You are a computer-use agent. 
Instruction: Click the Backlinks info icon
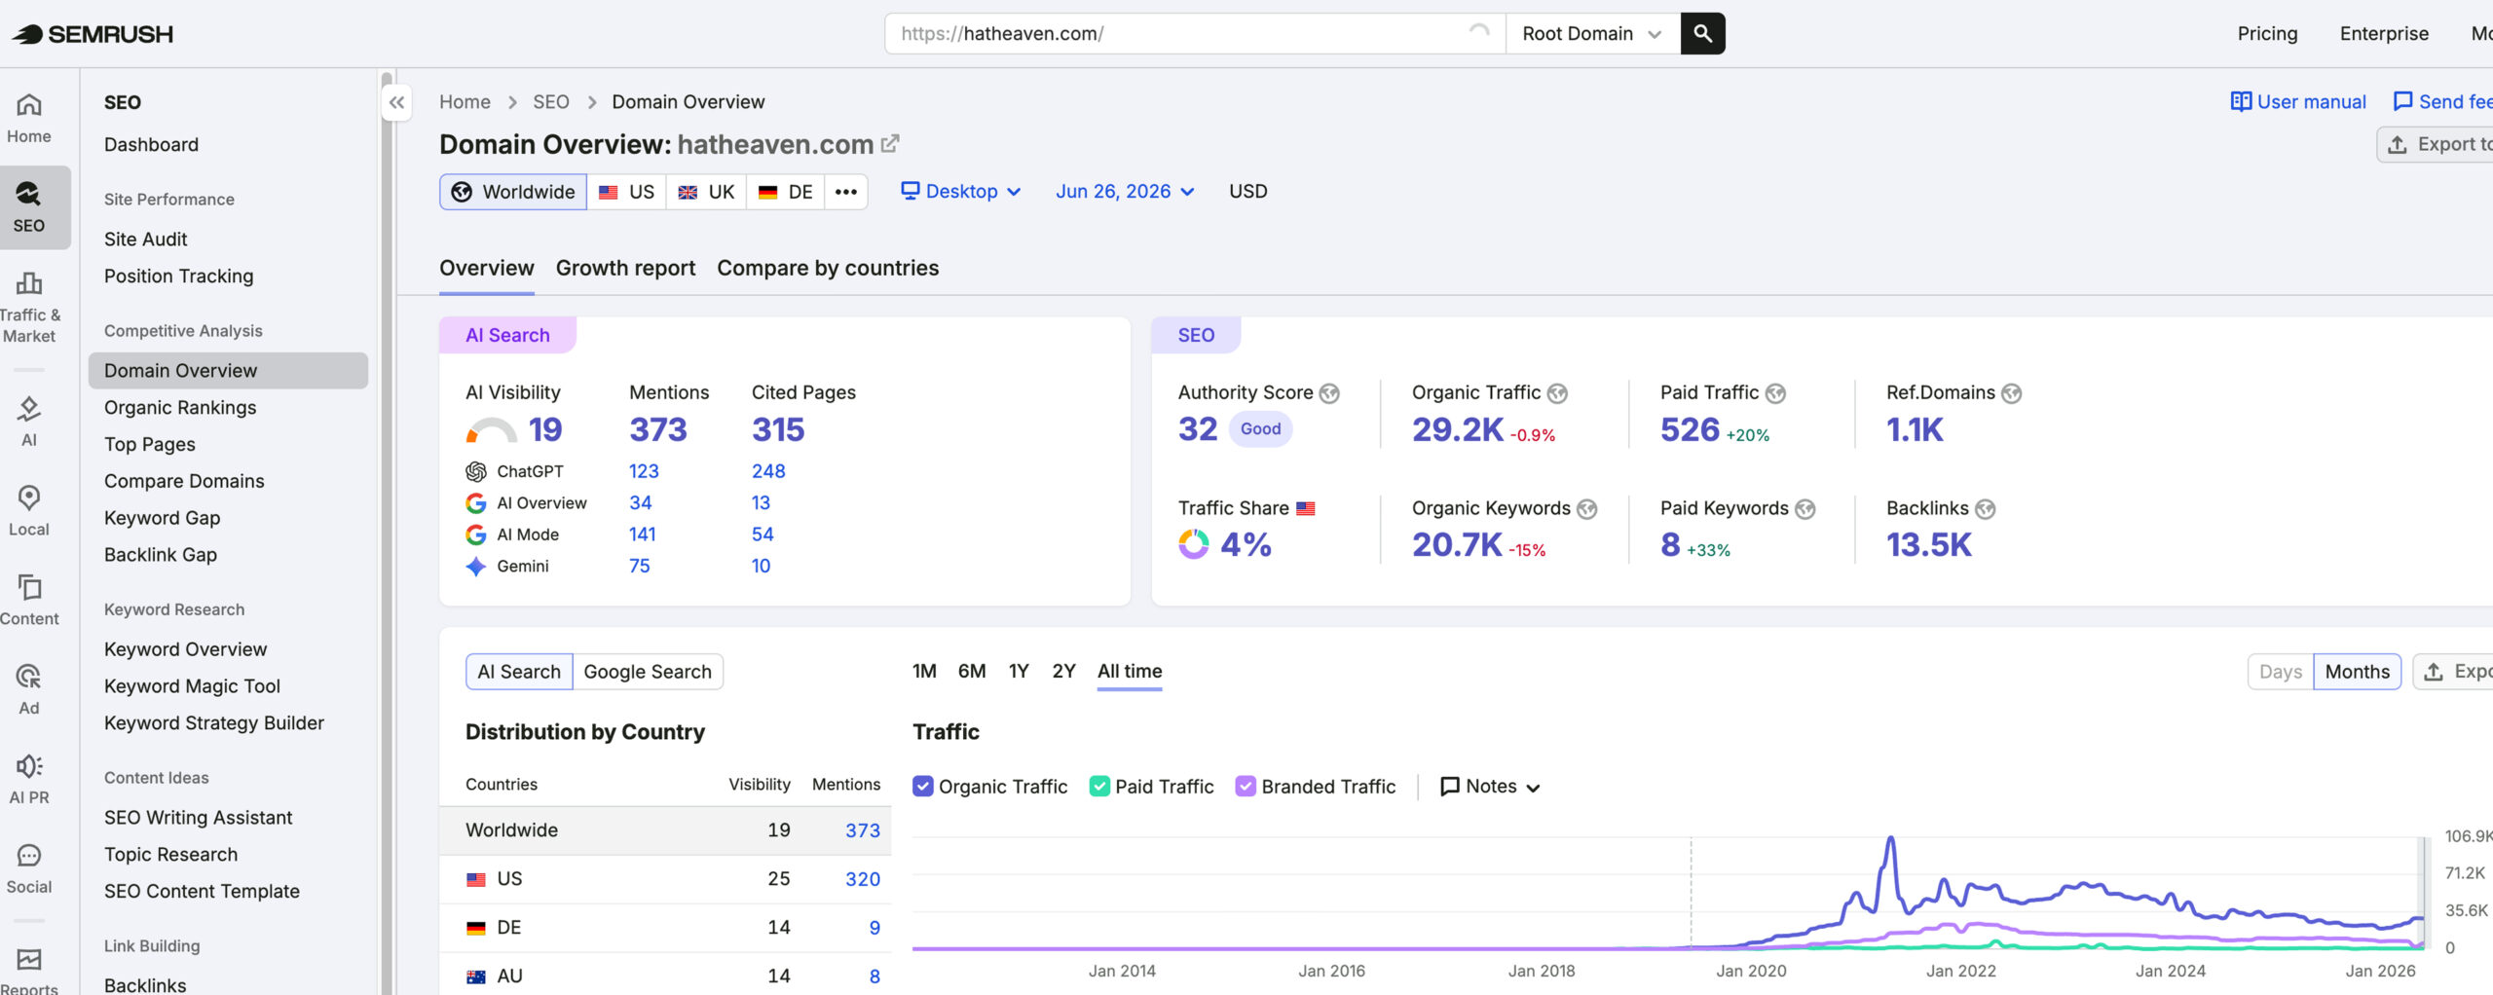1986,509
